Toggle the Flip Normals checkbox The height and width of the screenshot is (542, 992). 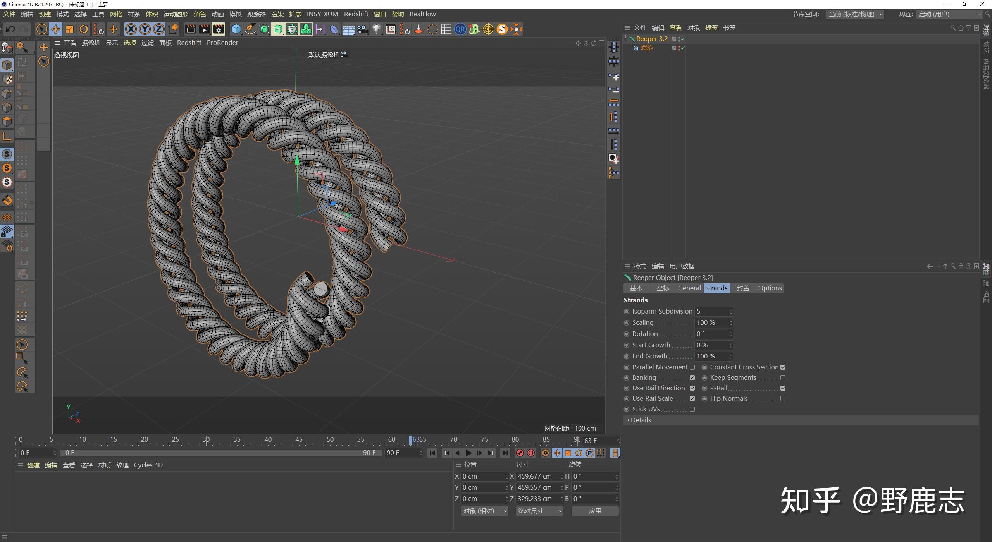[783, 398]
